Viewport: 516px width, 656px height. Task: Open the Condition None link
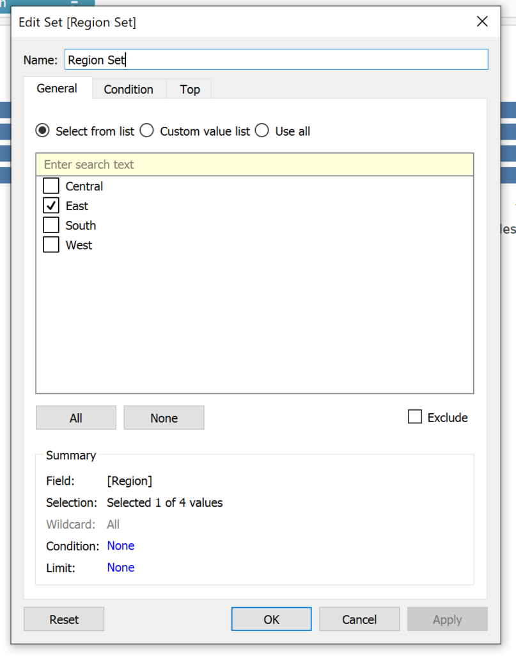point(121,546)
